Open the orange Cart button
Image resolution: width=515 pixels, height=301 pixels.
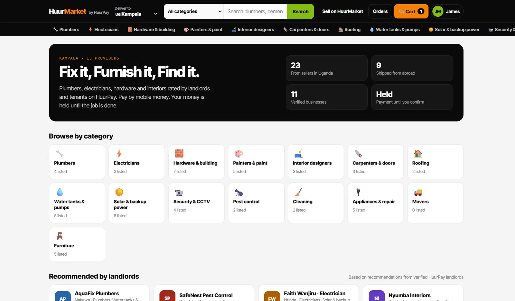tap(411, 11)
